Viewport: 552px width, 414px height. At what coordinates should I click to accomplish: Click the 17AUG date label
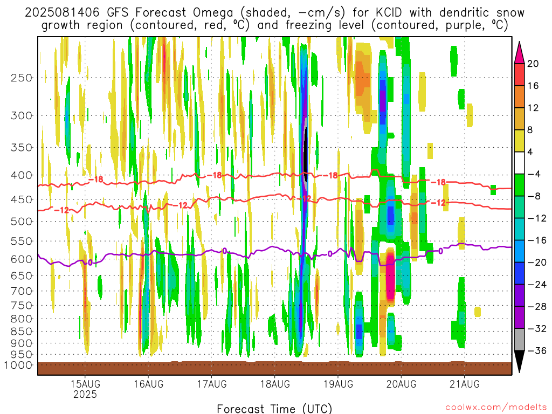211,384
